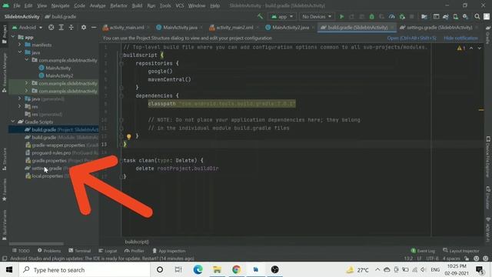The height and width of the screenshot is (277, 492).
Task: Open the No Devices selector dropdown
Action: click(x=316, y=17)
